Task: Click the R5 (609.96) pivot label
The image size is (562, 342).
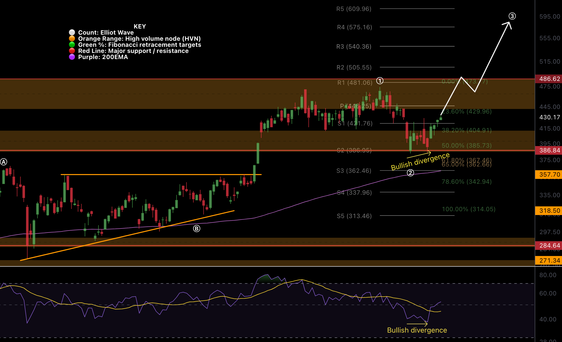Action: 354,9
